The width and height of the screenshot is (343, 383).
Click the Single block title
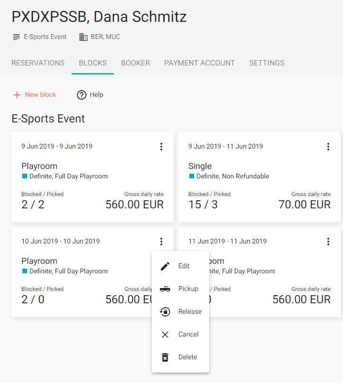[x=200, y=166]
